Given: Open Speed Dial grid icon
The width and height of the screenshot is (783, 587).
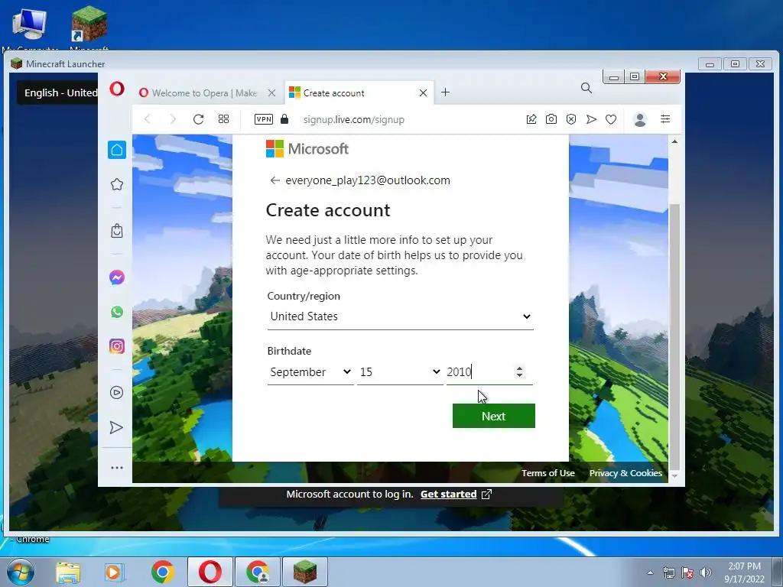Looking at the screenshot, I should point(224,118).
